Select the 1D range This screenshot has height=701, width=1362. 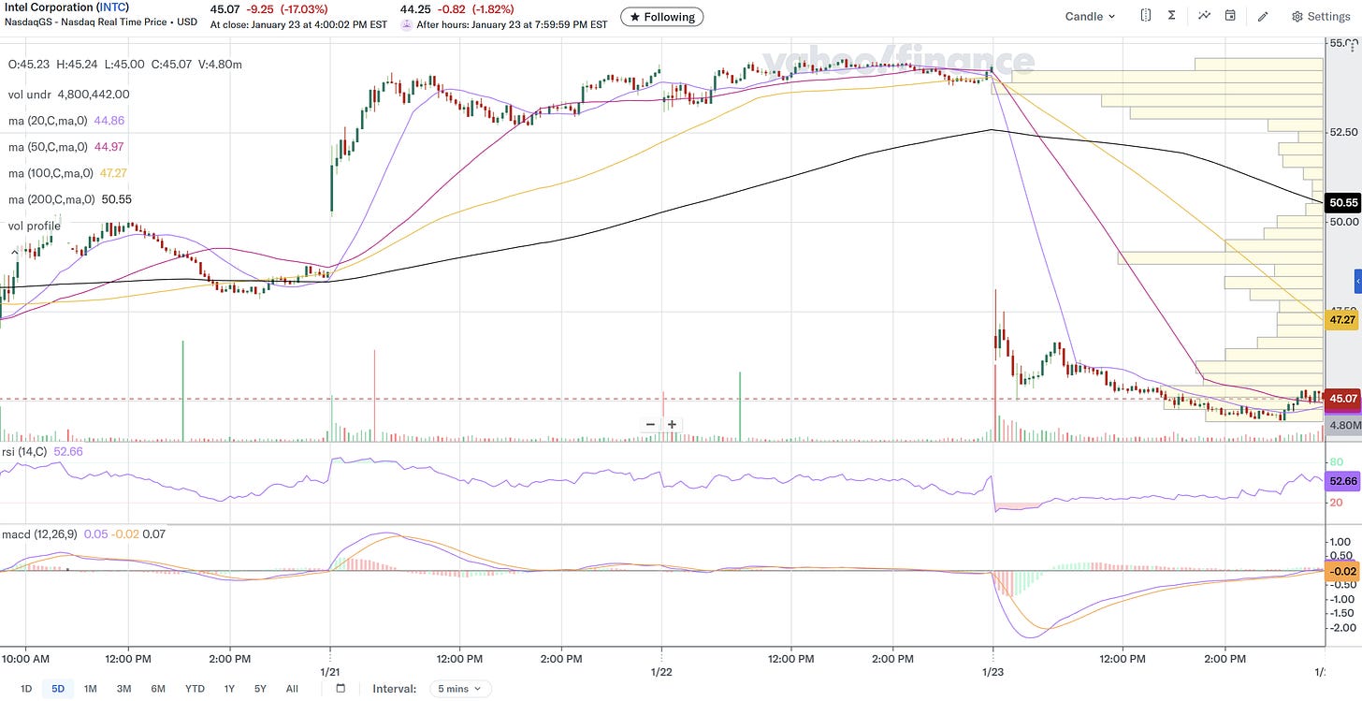[26, 689]
